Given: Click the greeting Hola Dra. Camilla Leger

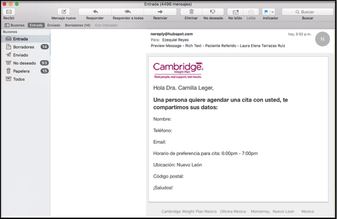Looking at the screenshot, I should point(183,88).
